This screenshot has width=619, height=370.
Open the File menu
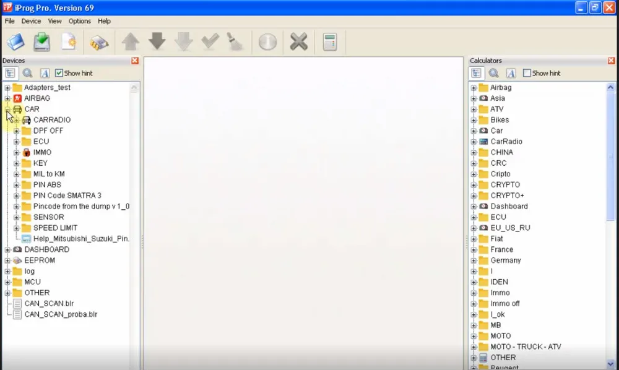tap(9, 21)
